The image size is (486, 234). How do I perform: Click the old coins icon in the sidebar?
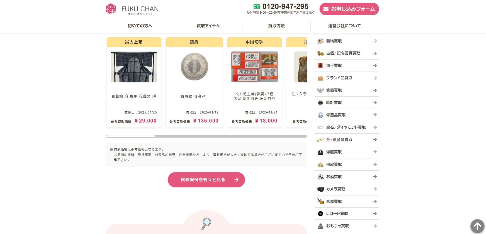(x=320, y=53)
